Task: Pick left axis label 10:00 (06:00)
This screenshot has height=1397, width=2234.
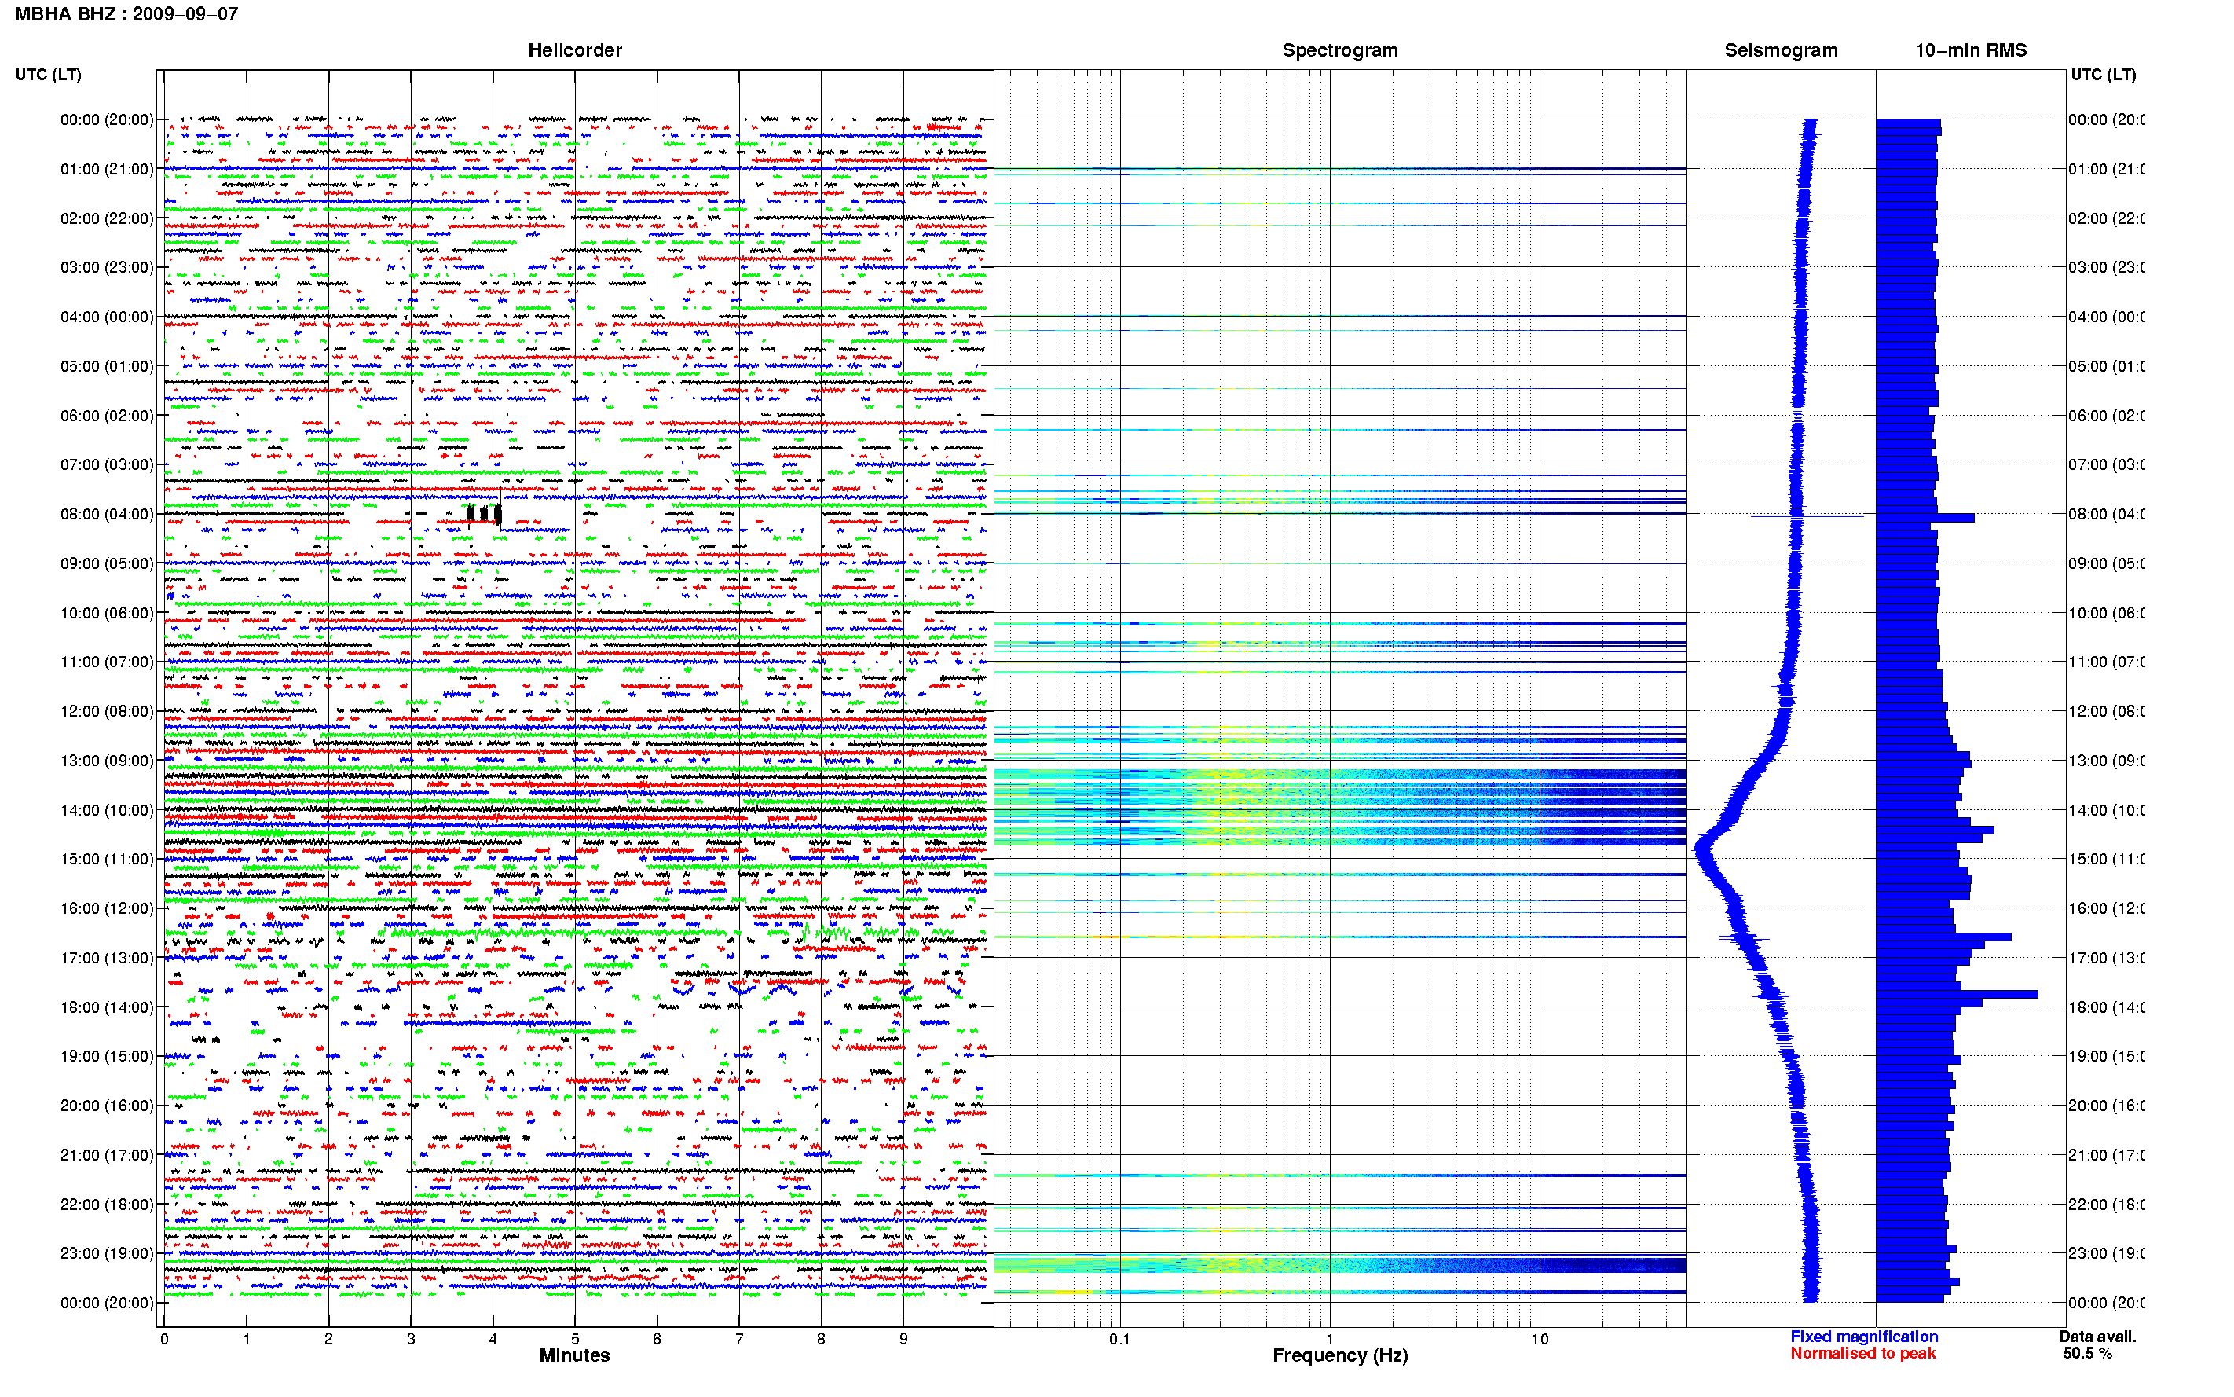Action: pos(107,613)
